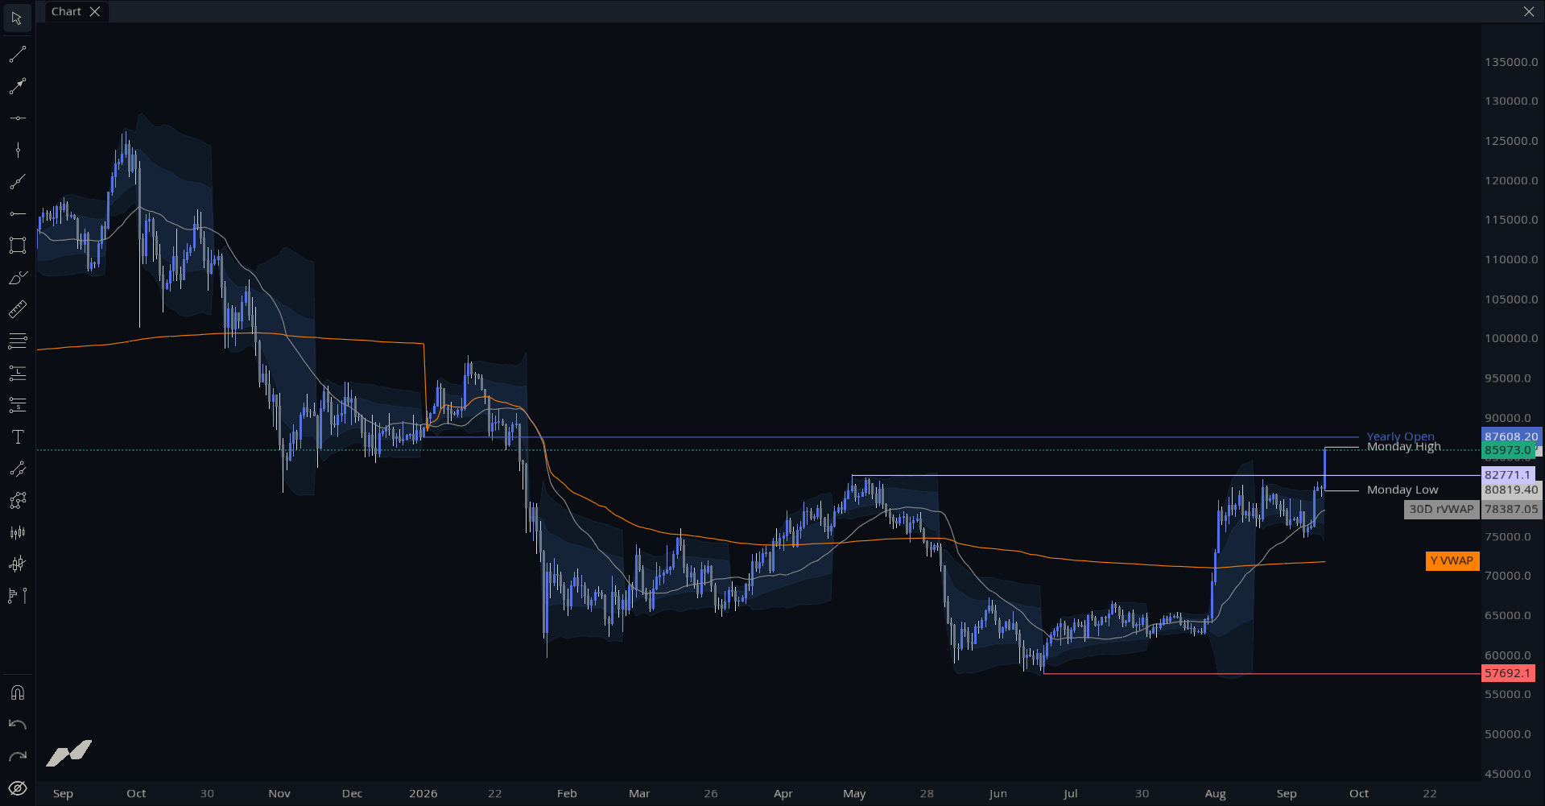Select the ruler measure tool
This screenshot has height=806, width=1545.
pyautogui.click(x=17, y=309)
